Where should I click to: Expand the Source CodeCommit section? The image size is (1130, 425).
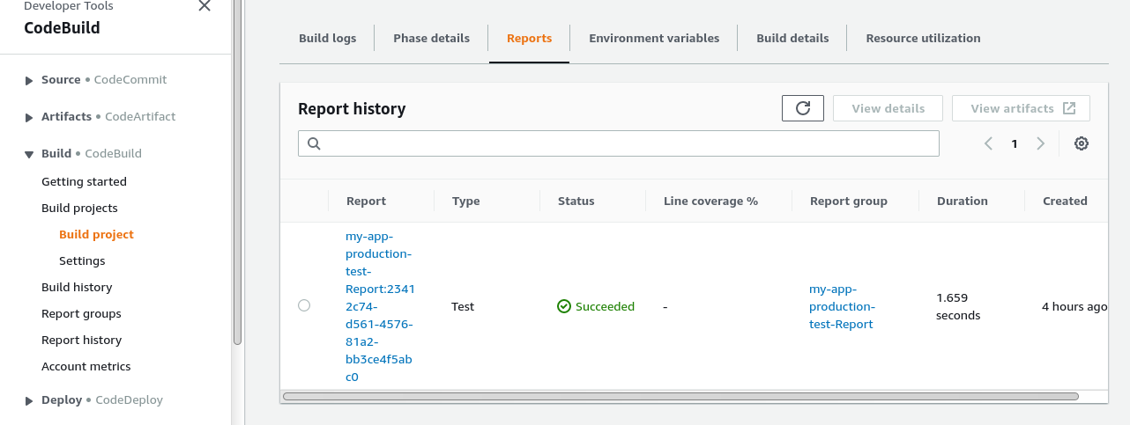click(30, 80)
